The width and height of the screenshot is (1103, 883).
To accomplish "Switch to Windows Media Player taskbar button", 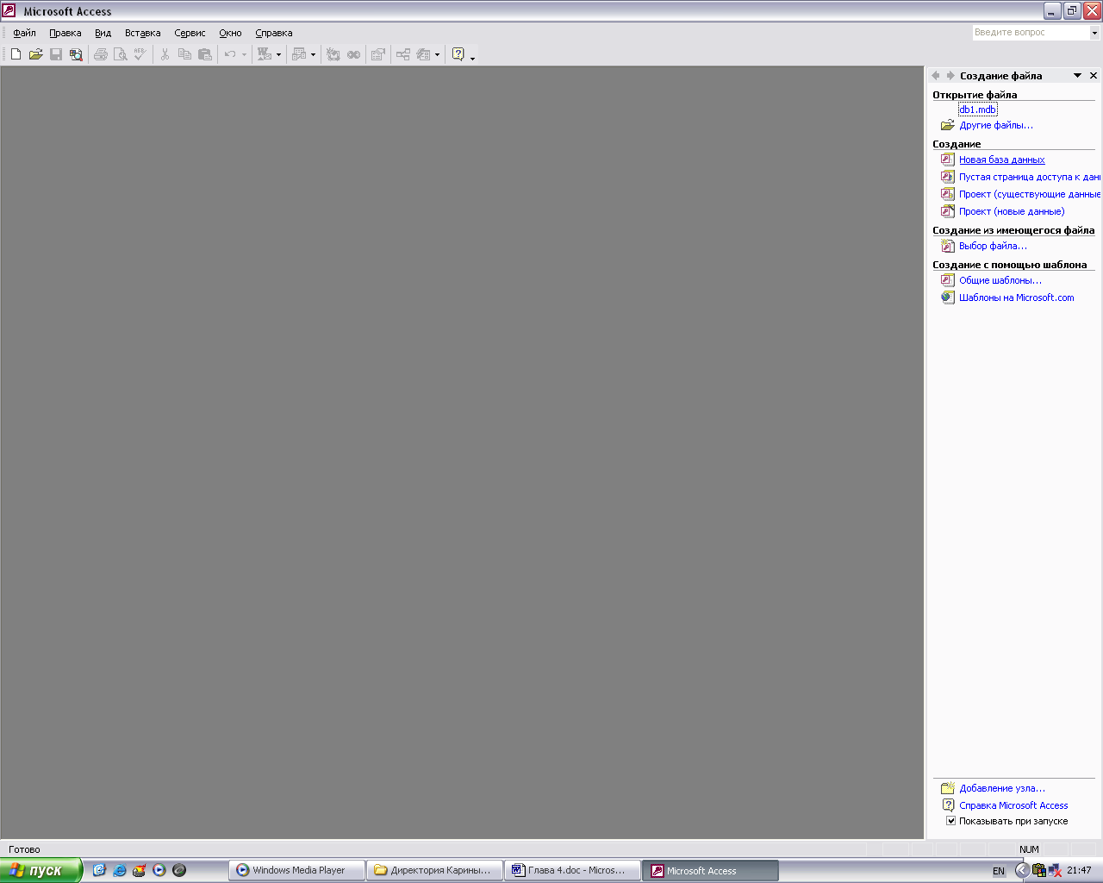I will click(297, 870).
